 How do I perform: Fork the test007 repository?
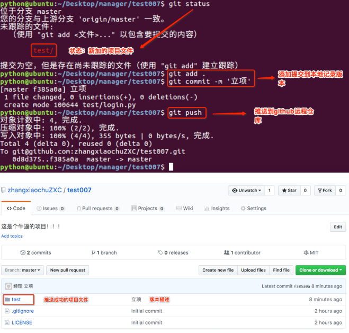[325, 191]
